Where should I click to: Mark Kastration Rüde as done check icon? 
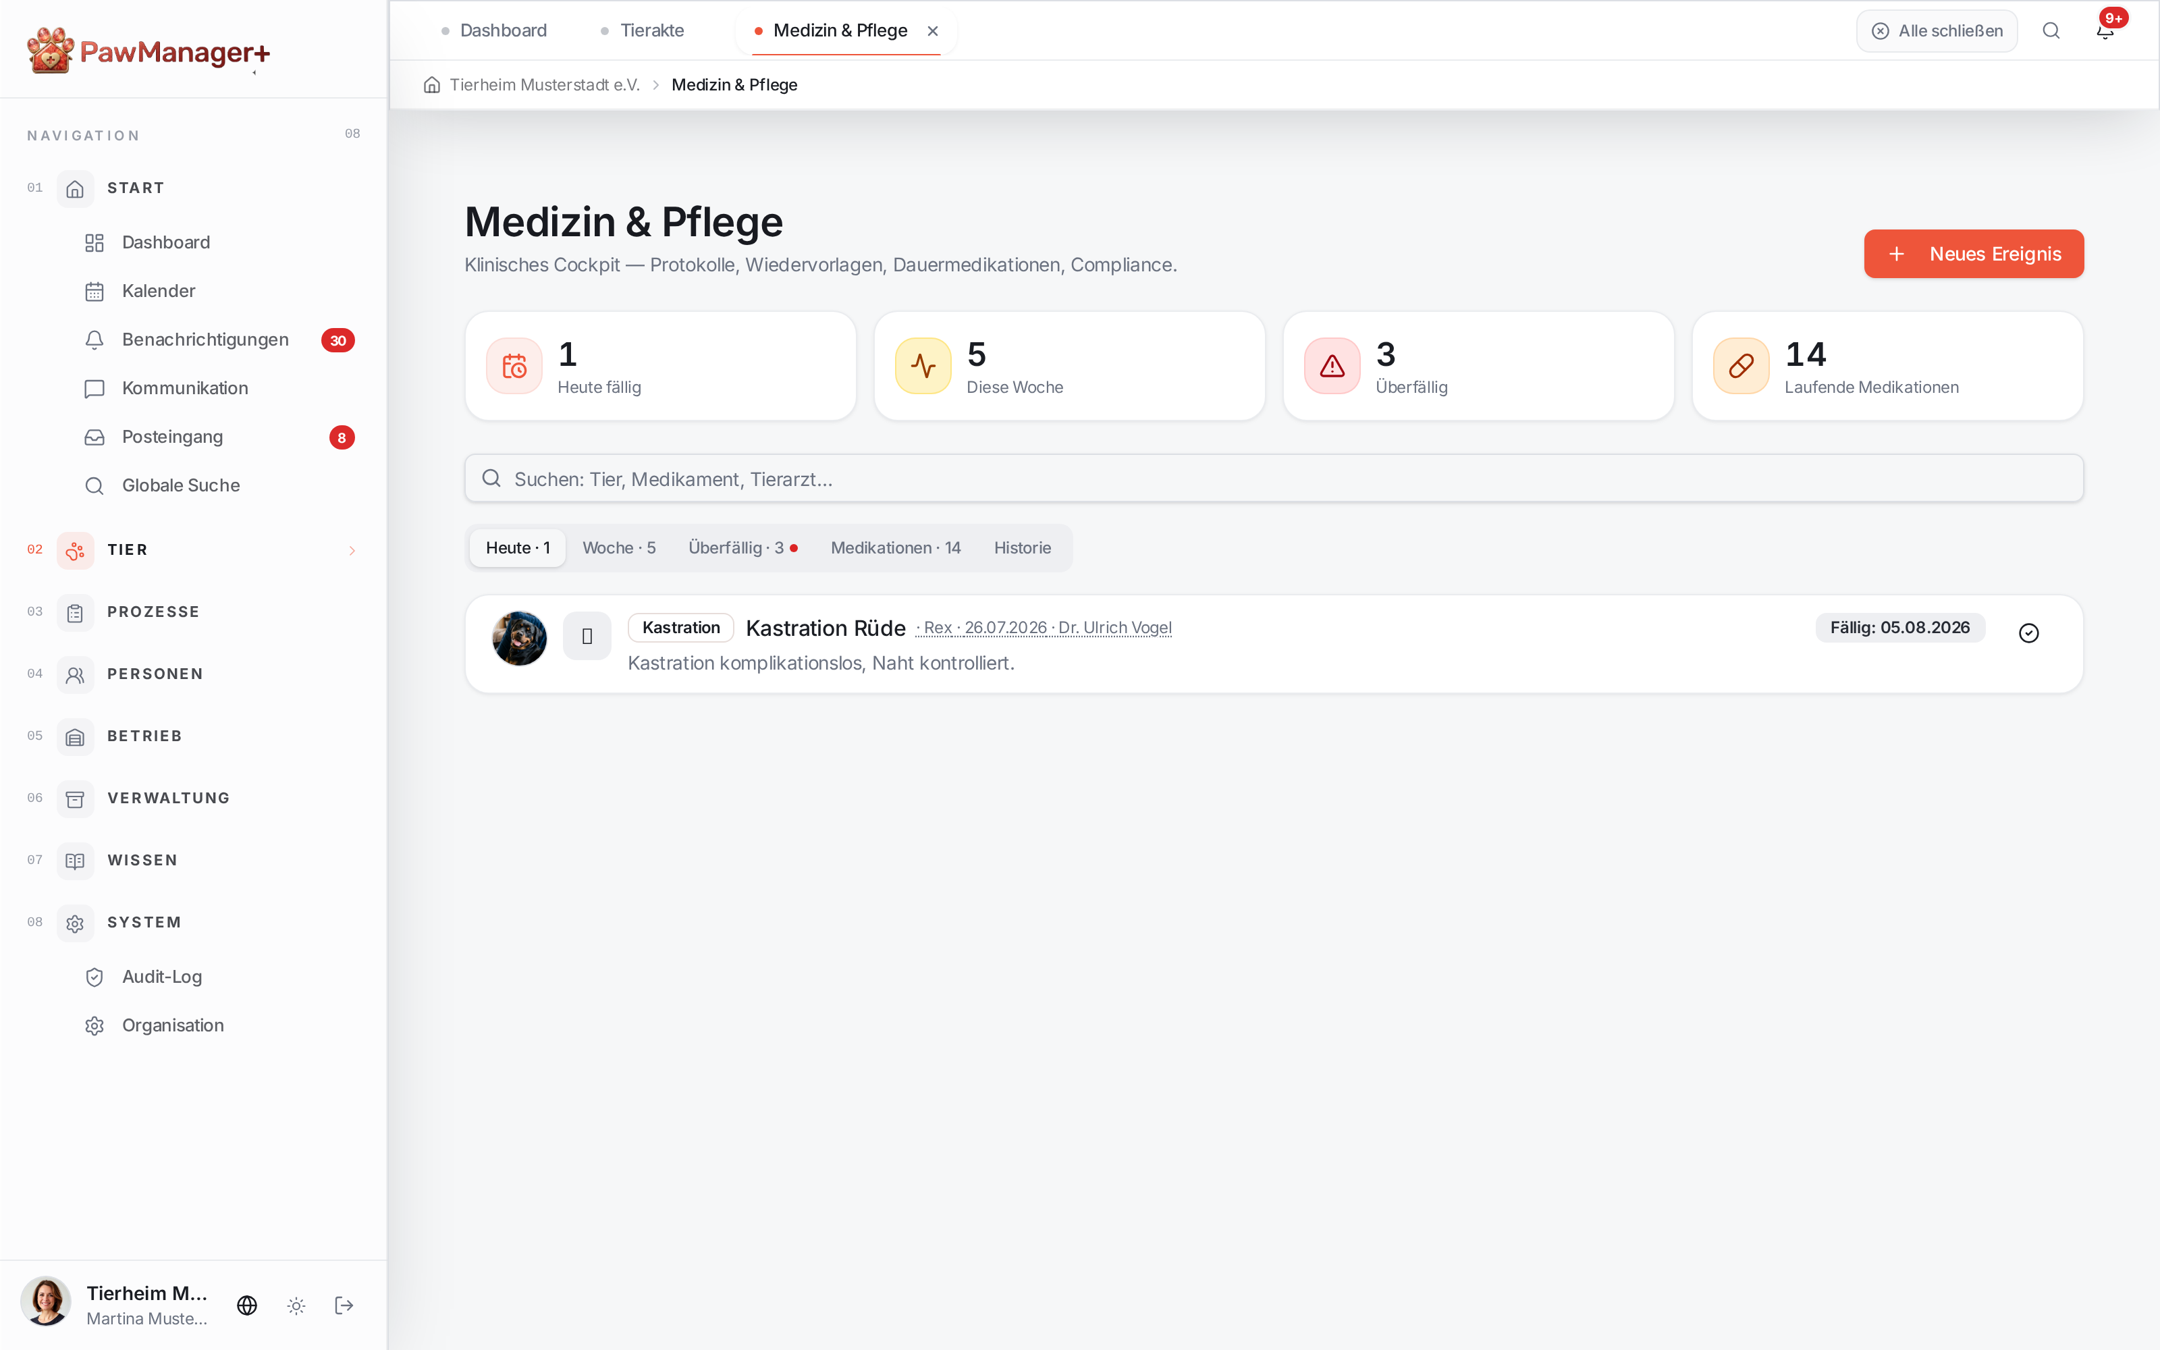pos(2029,633)
